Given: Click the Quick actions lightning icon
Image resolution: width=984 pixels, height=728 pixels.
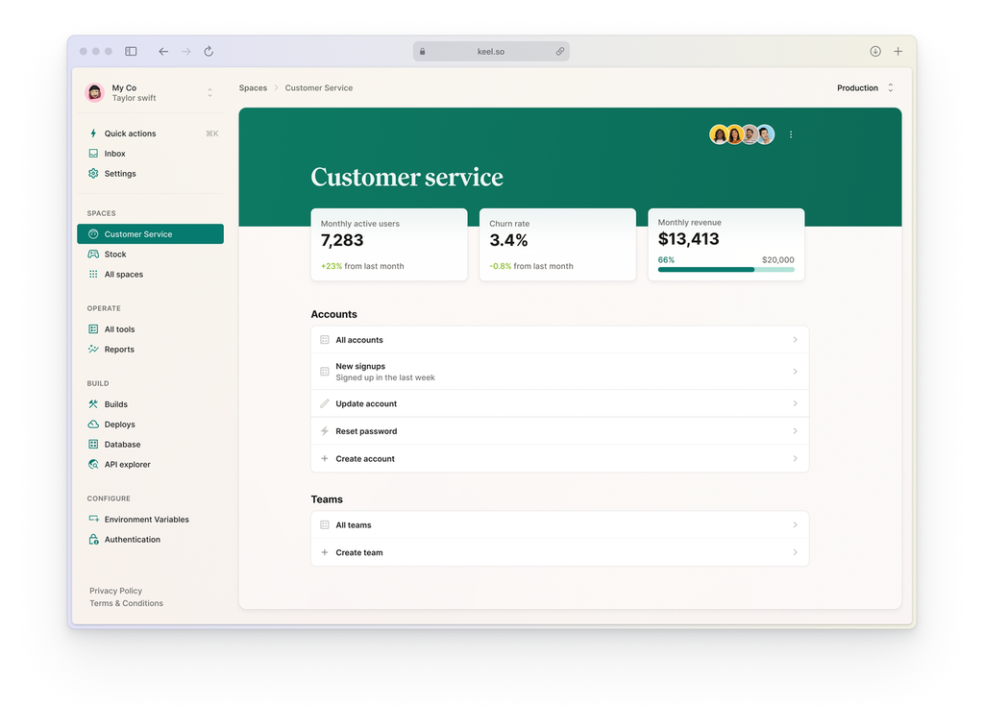Looking at the screenshot, I should (x=93, y=133).
